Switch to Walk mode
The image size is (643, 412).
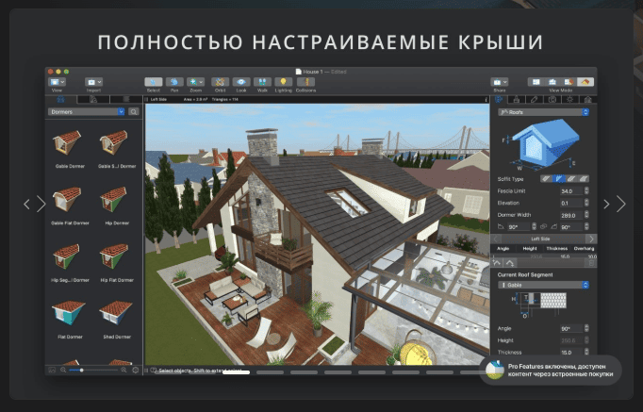(x=262, y=82)
